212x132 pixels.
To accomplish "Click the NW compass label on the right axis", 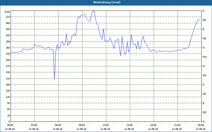I will [205, 57].
